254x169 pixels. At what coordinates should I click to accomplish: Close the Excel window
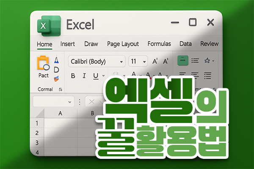click(210, 22)
